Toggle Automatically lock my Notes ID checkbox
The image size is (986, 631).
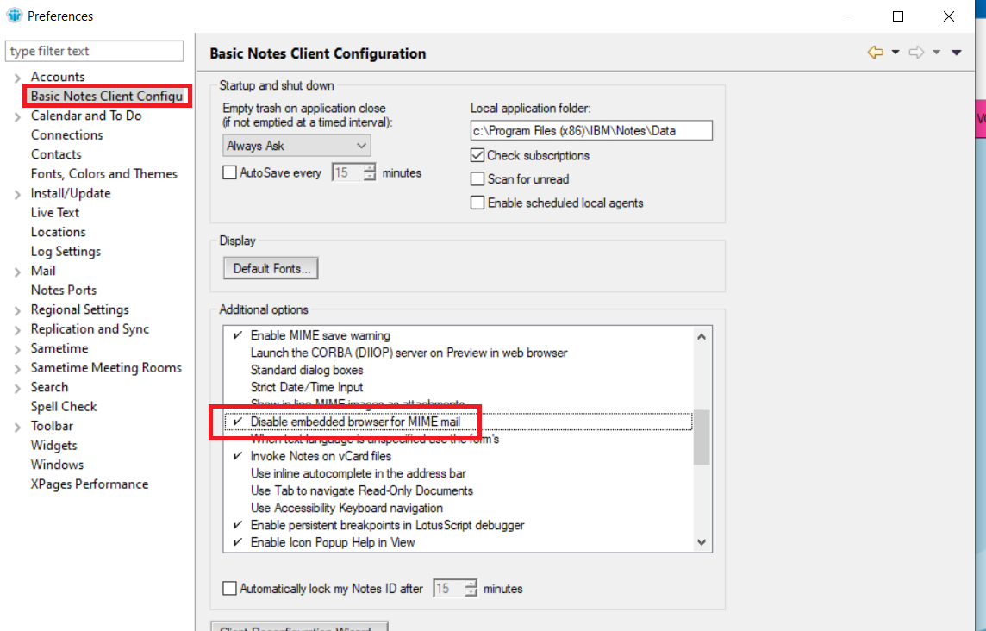pos(230,588)
